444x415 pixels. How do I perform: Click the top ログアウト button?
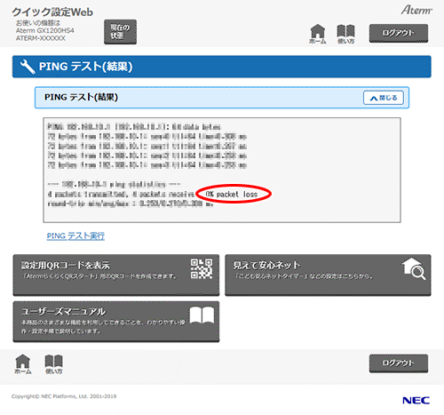click(x=399, y=33)
